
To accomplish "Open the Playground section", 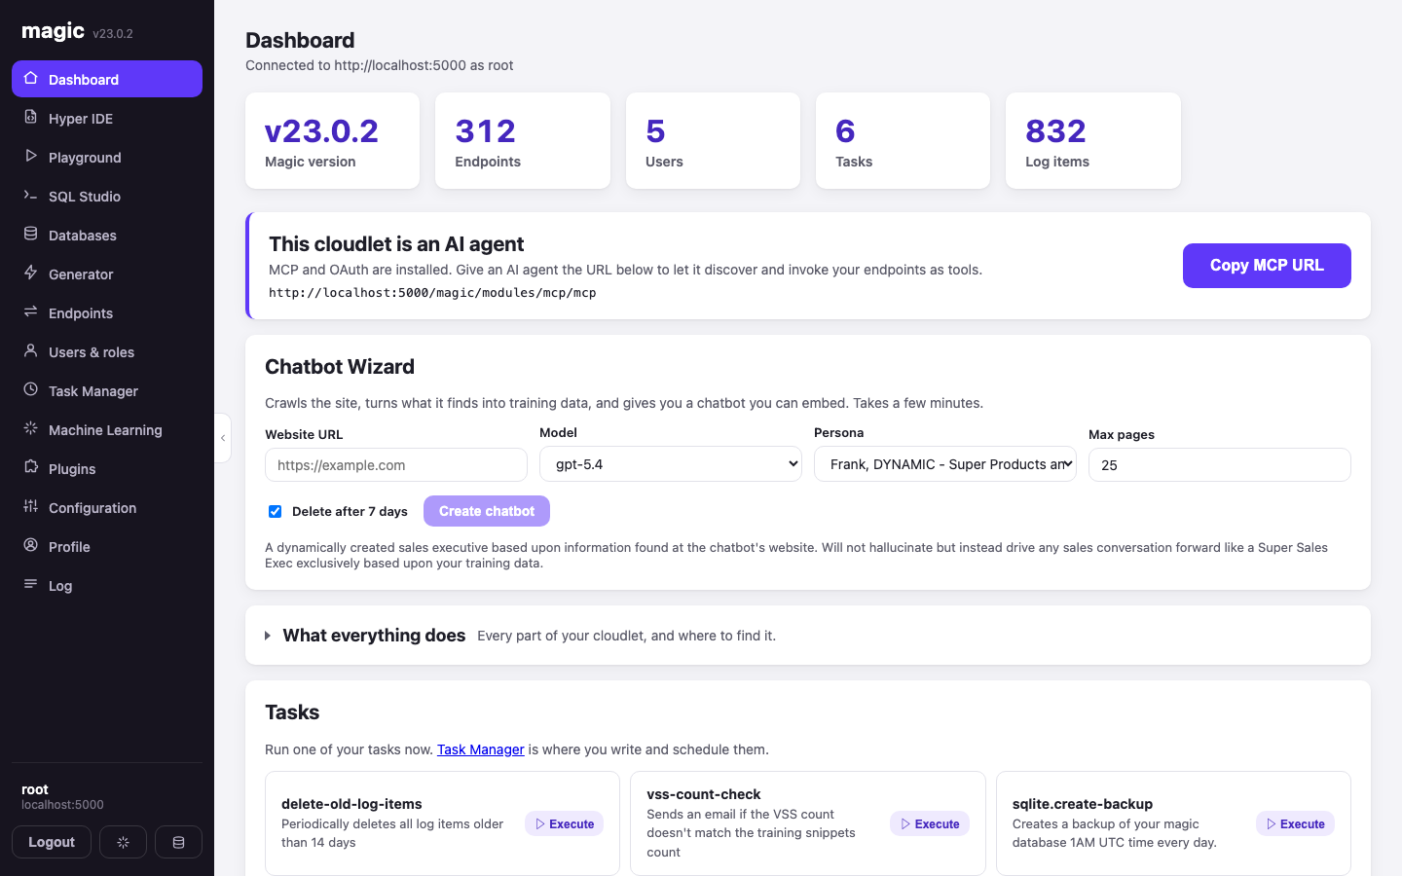I will tap(107, 157).
